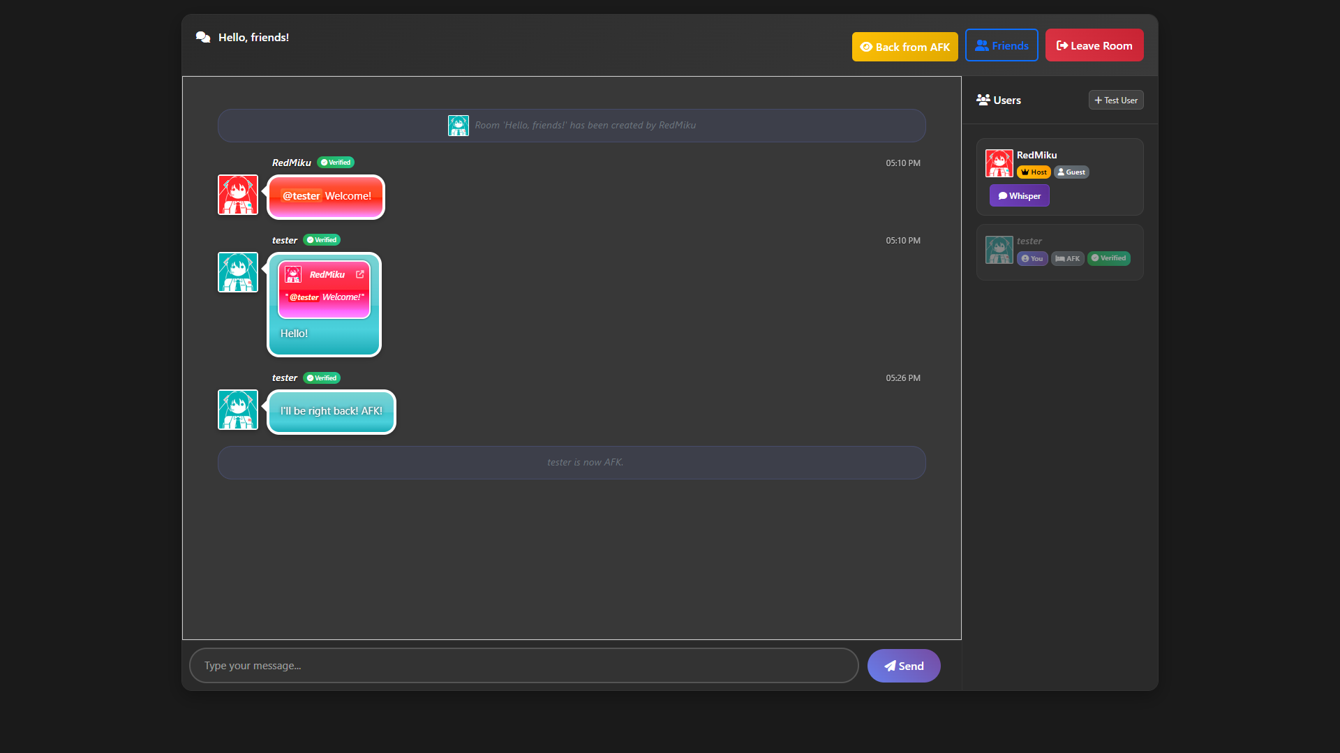This screenshot has height=753, width=1340.
Task: Click the AFK badge on tester
Action: point(1067,259)
